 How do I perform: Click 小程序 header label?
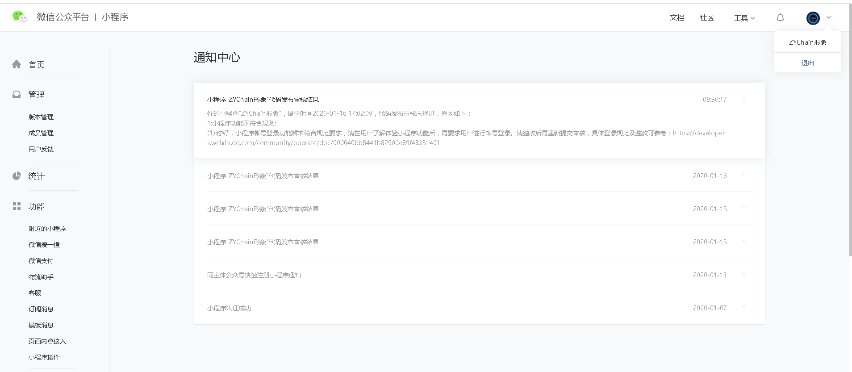click(115, 17)
